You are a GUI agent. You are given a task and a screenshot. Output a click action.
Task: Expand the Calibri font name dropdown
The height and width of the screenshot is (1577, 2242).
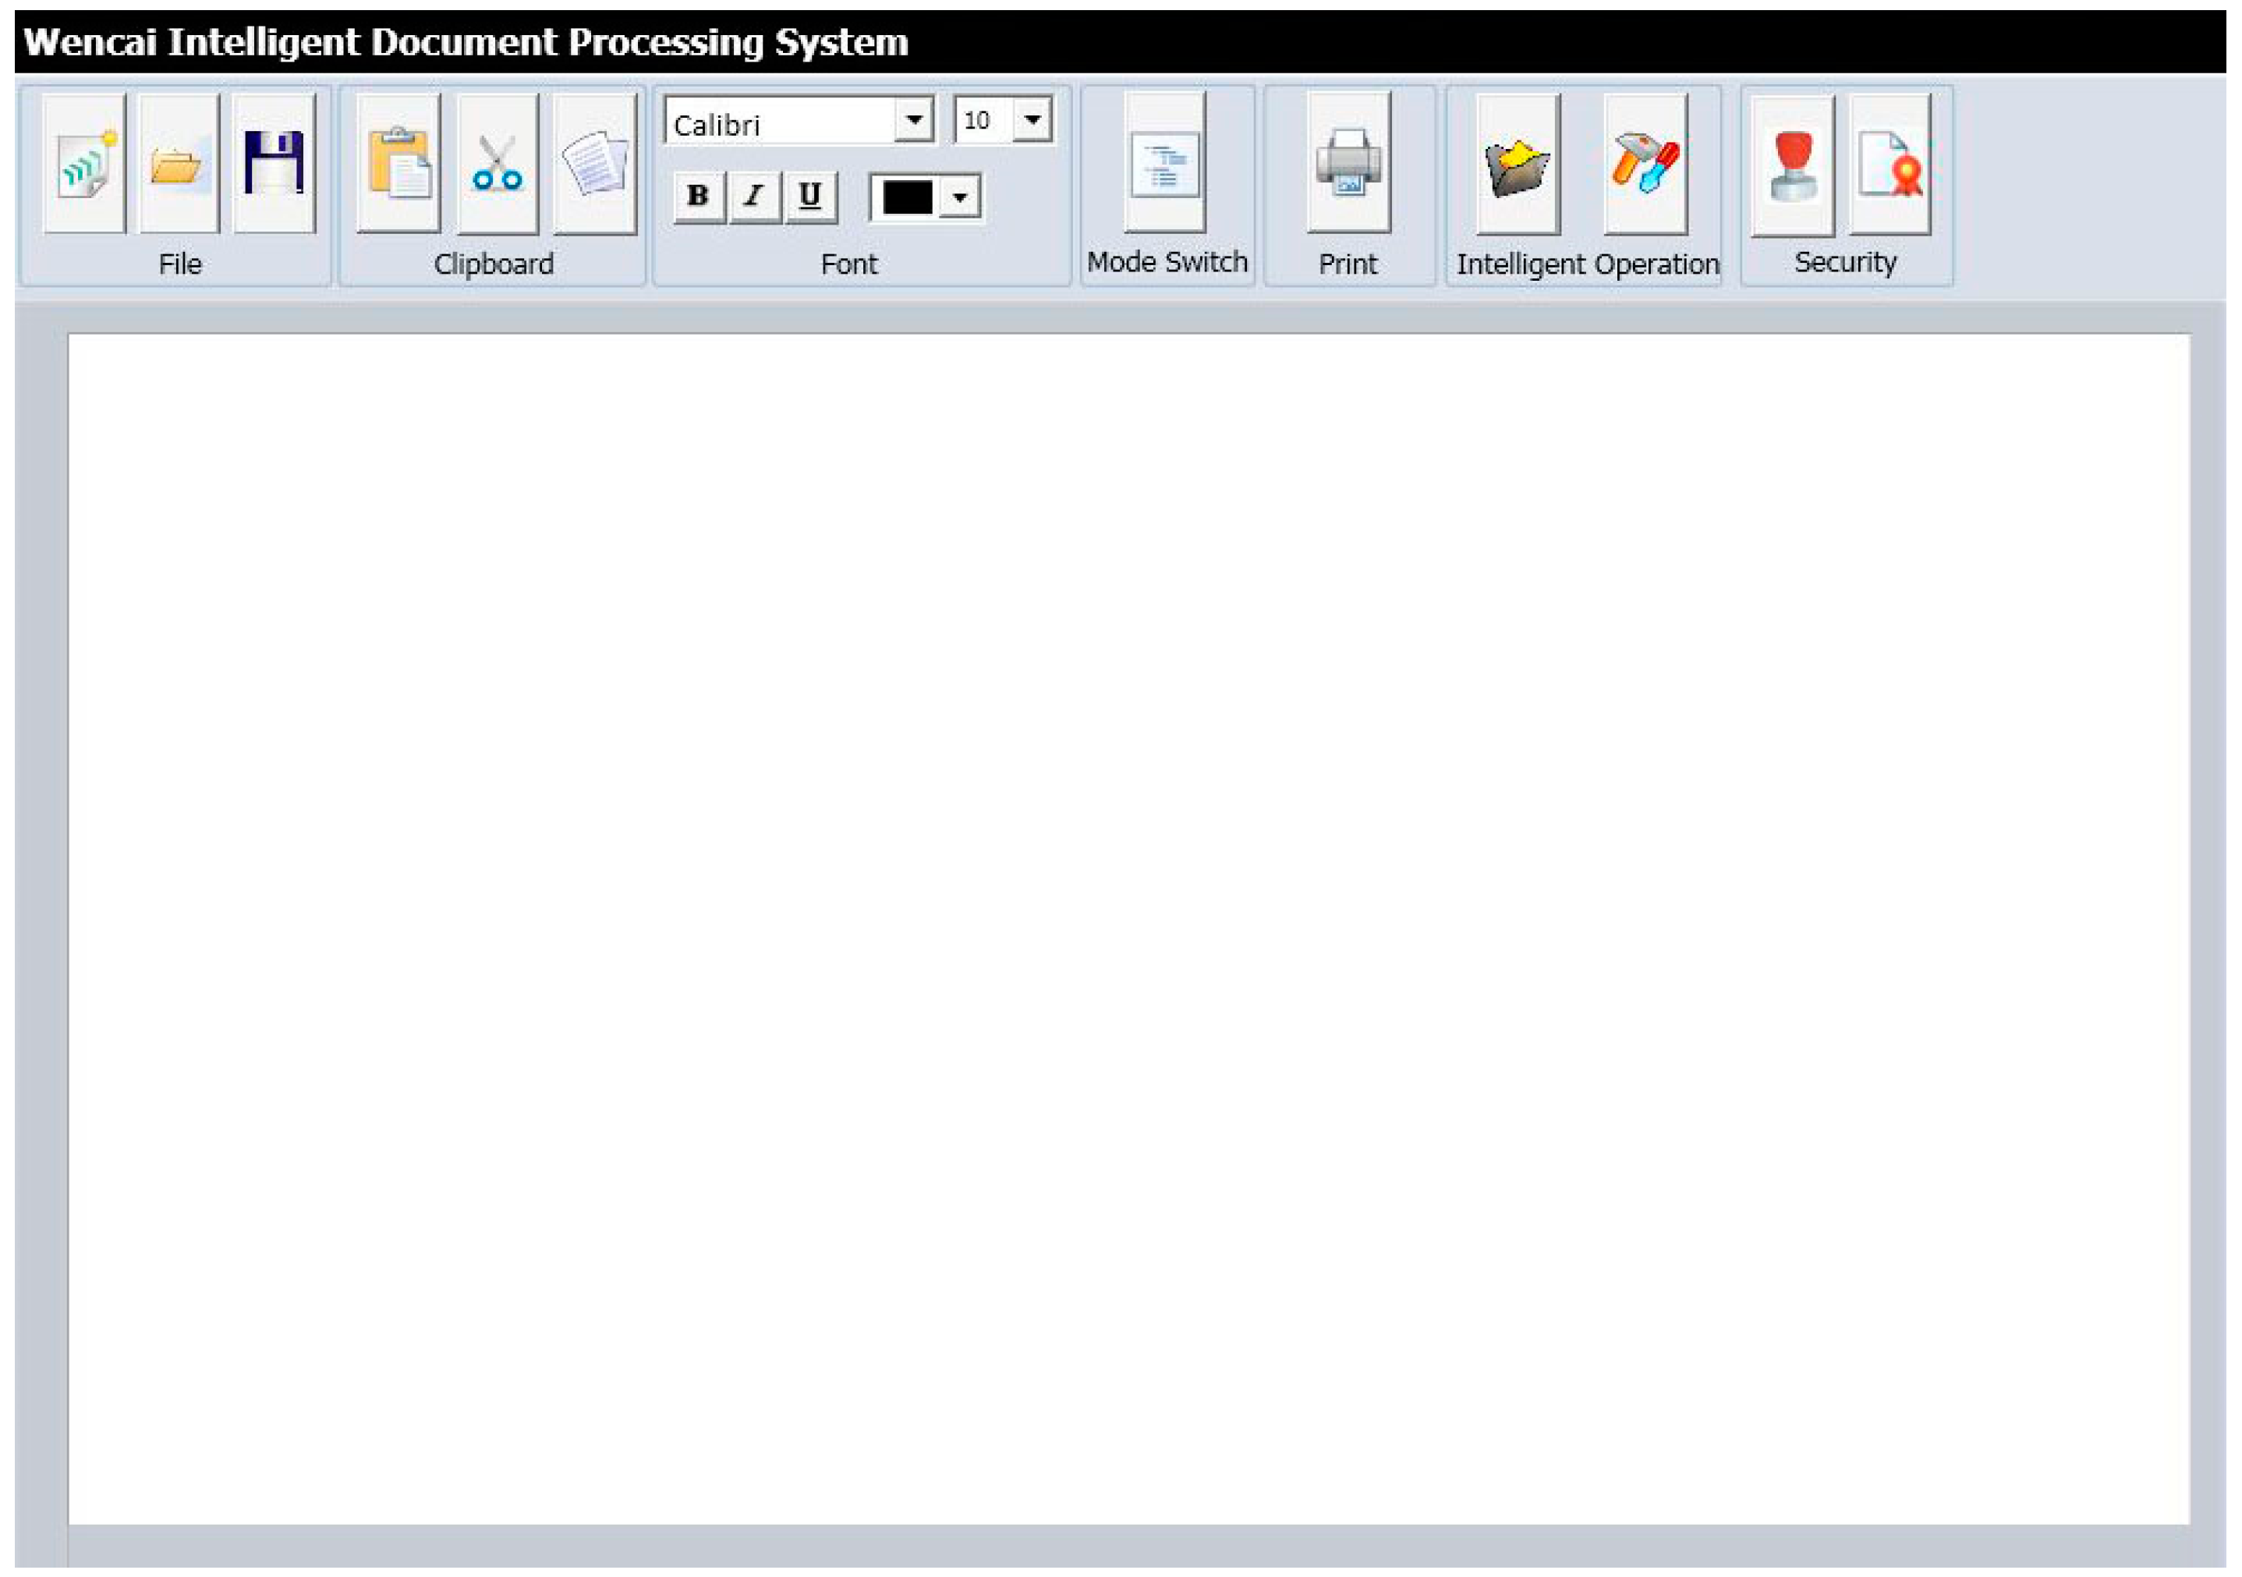[914, 120]
